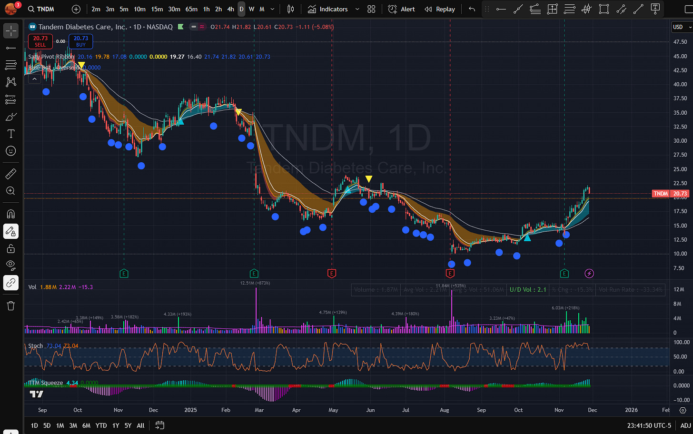The image size is (693, 434).
Task: Set date range to YTD
Action: [x=101, y=425]
